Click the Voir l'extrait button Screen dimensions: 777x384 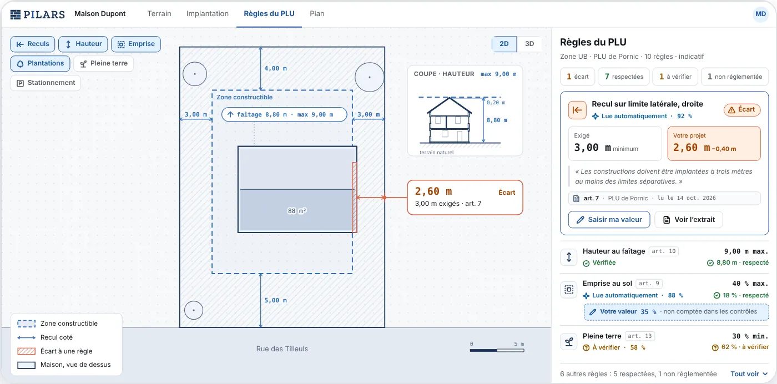point(689,220)
